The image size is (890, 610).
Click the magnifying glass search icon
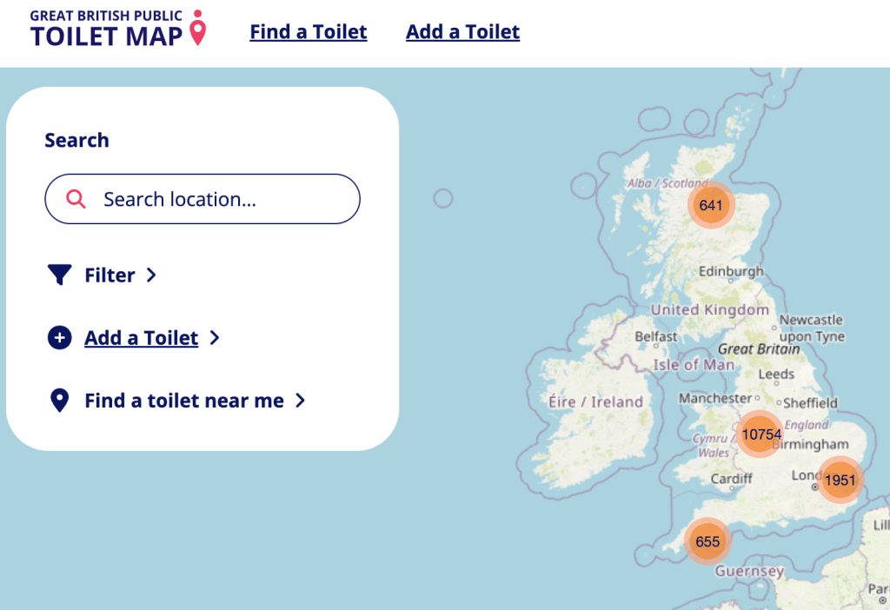pos(76,199)
